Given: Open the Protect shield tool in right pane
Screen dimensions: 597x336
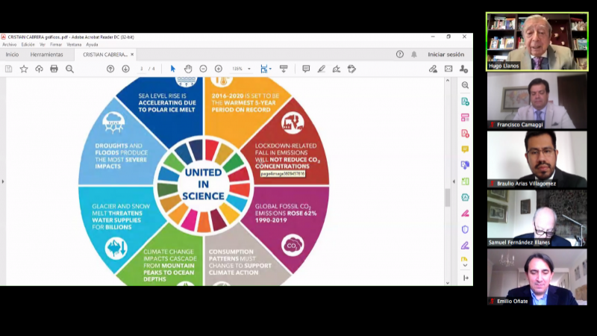Looking at the screenshot, I should 465,229.
